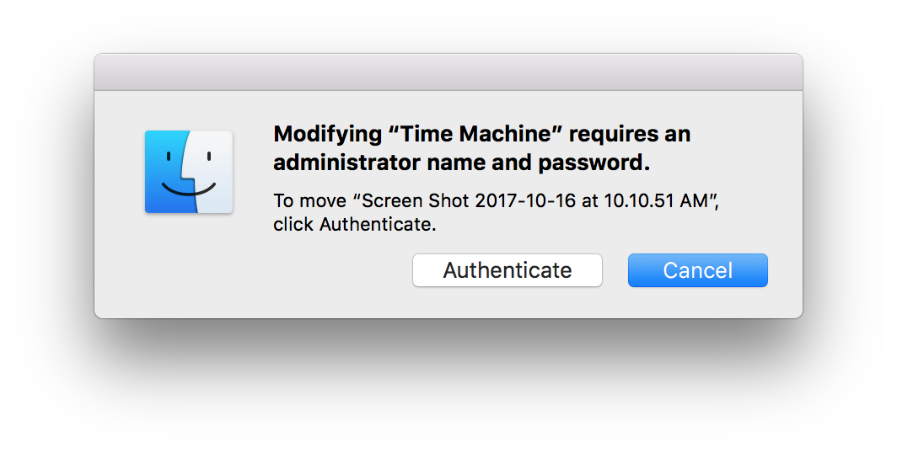The height and width of the screenshot is (453, 897).
Task: Click the word "Modifying" in the heading
Action: point(327,135)
